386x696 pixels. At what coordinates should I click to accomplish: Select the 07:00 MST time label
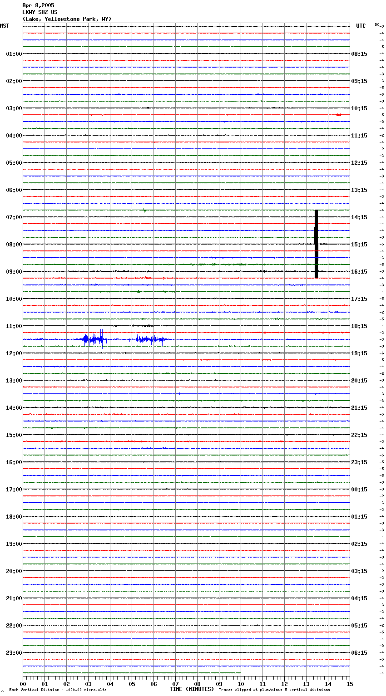(14, 217)
